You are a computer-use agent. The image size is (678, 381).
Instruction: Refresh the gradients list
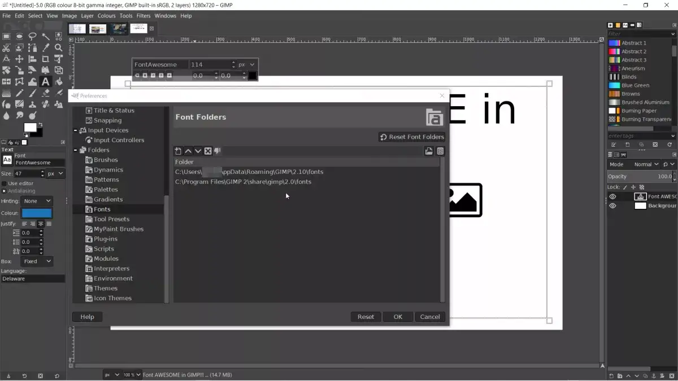point(670,144)
